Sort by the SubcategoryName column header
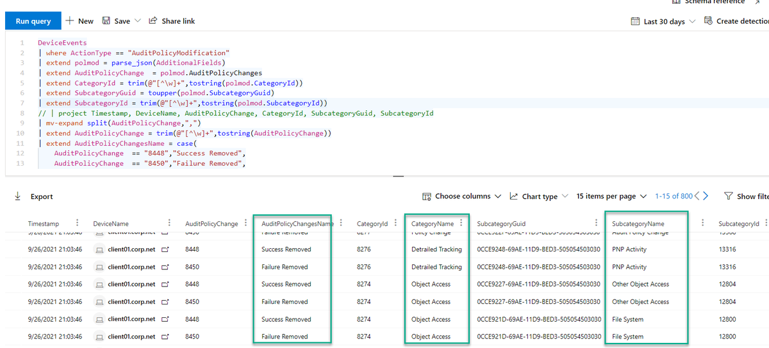The height and width of the screenshot is (348, 769). pyautogui.click(x=638, y=224)
